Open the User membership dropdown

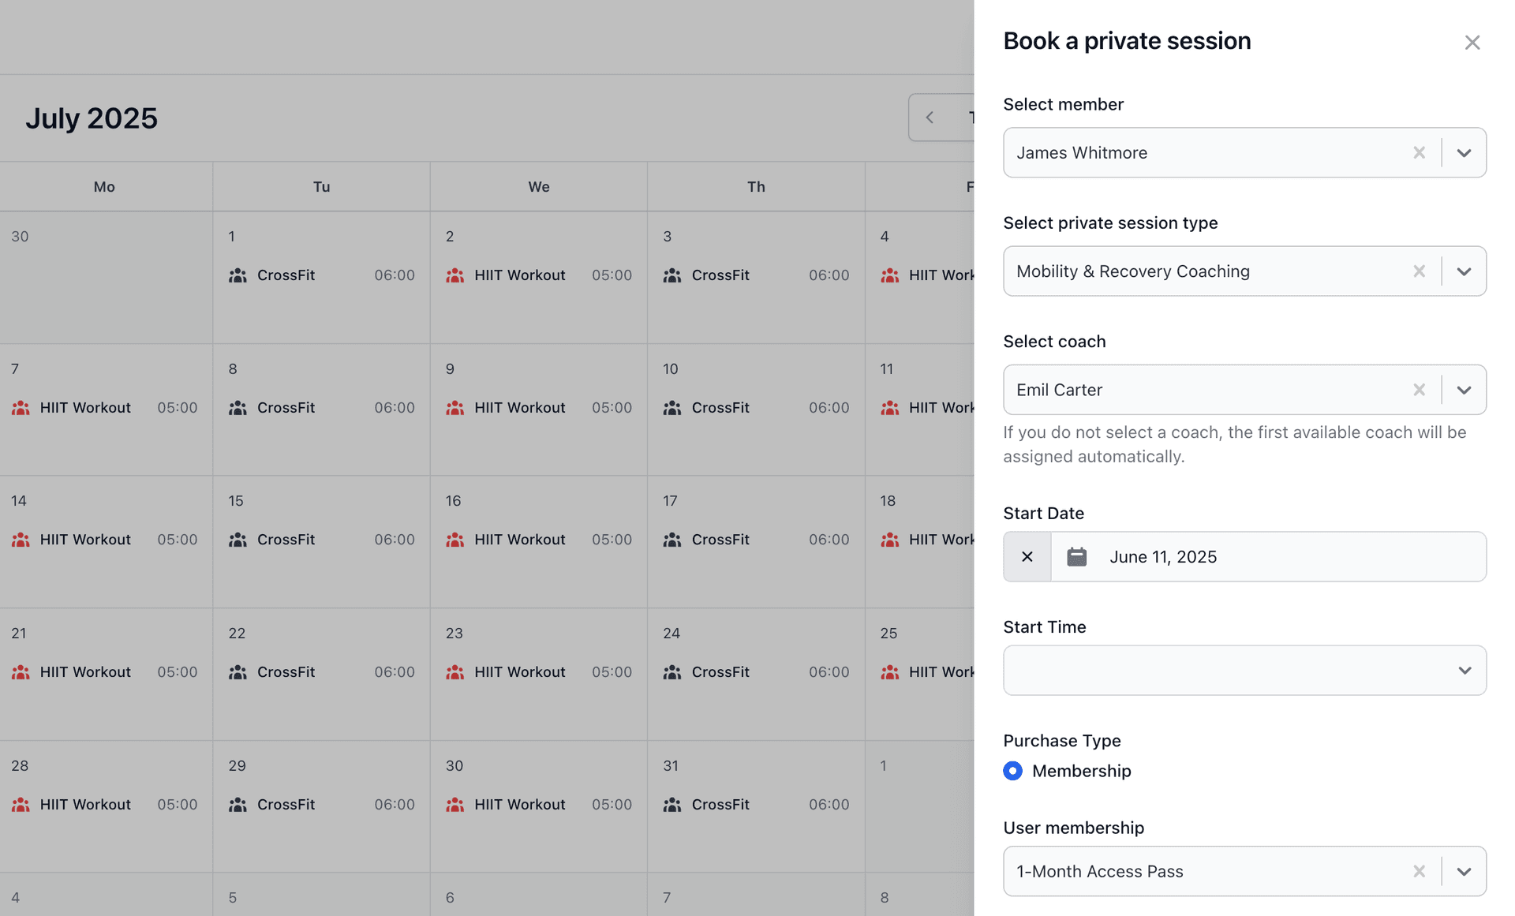(1464, 871)
